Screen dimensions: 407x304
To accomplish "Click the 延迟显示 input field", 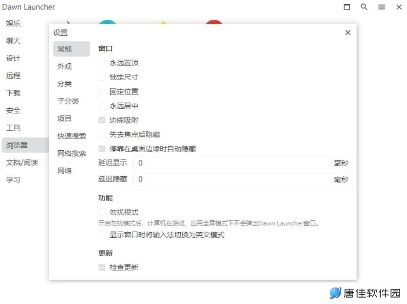I will 243,163.
